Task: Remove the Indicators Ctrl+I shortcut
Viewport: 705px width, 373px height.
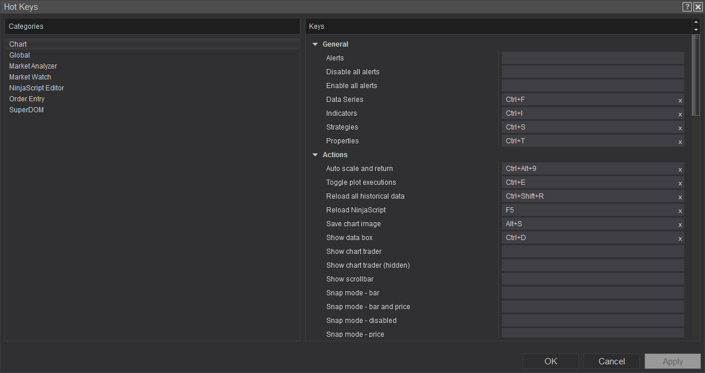Action: click(x=680, y=114)
